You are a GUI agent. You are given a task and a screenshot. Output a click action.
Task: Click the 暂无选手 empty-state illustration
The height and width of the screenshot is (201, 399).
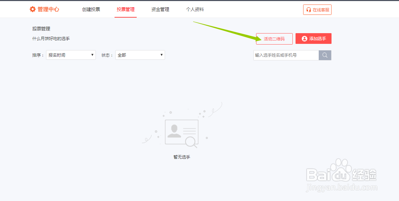(182, 125)
